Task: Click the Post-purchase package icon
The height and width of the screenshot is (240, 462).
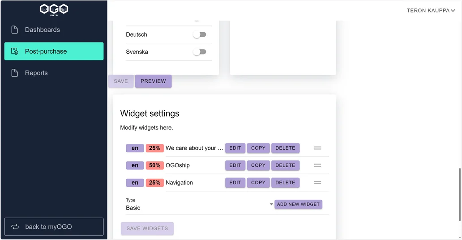Action: pos(14,51)
